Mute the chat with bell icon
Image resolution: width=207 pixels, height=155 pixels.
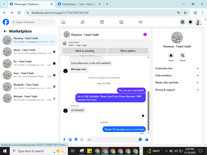click(x=171, y=55)
